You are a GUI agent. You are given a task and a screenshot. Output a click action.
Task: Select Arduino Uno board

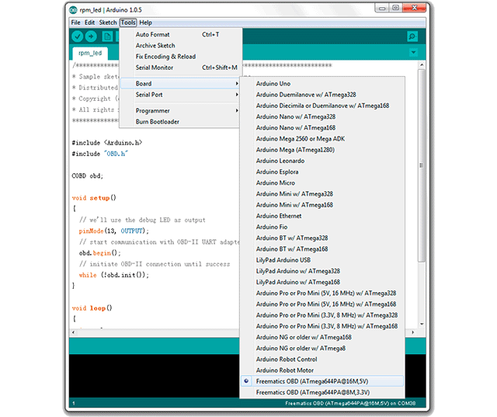[x=322, y=84]
